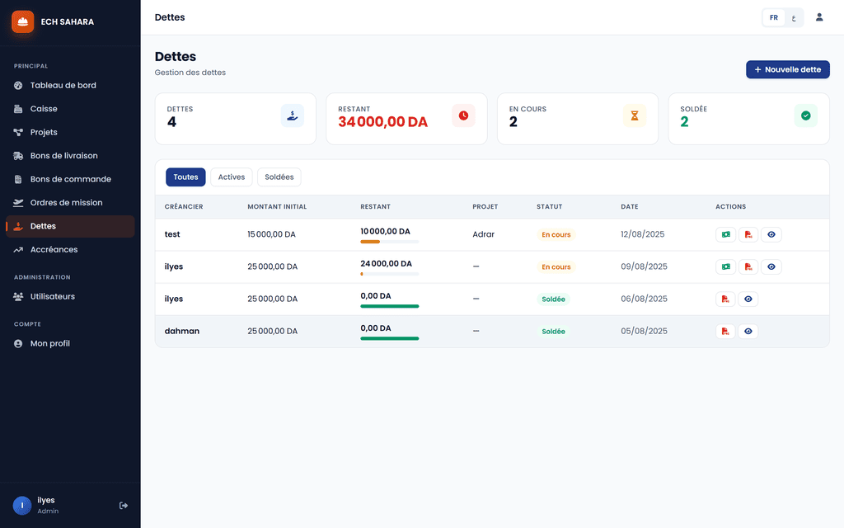Switch language to Arabic toggle
The height and width of the screenshot is (528, 844).
coord(794,18)
